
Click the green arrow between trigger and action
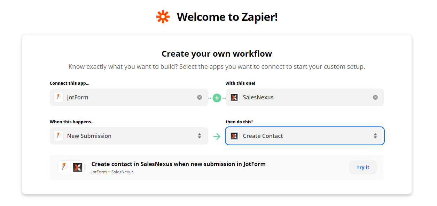(x=217, y=136)
